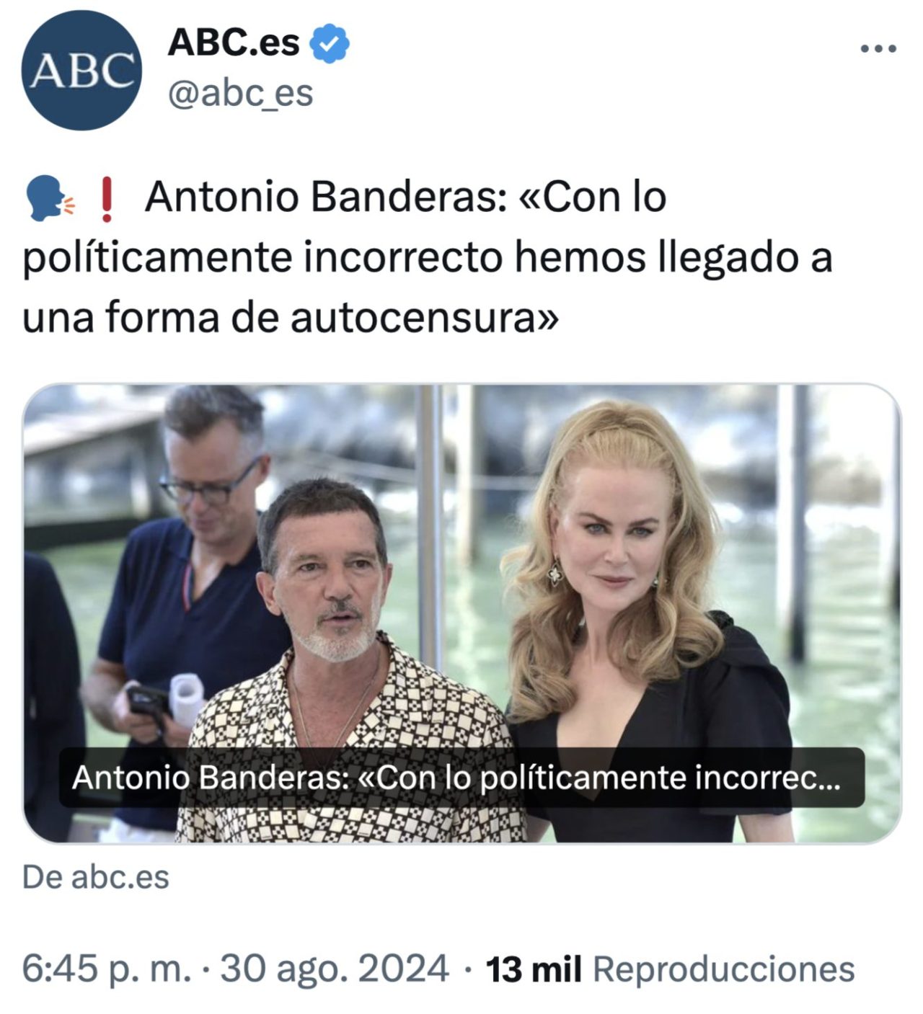The width and height of the screenshot is (923, 1014).
Task: Click the red exclamation mark emoji
Action: point(106,200)
